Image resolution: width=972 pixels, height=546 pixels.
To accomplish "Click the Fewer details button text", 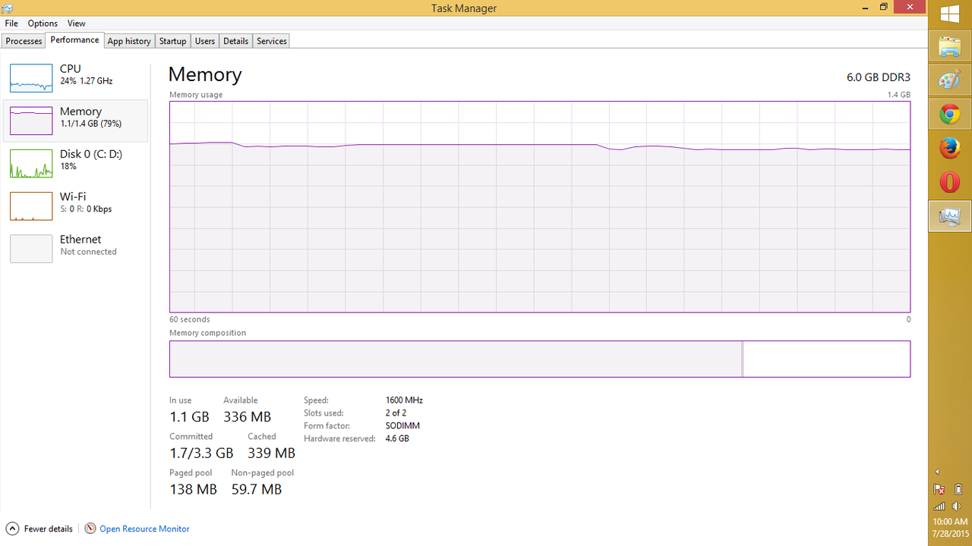I will coord(49,529).
